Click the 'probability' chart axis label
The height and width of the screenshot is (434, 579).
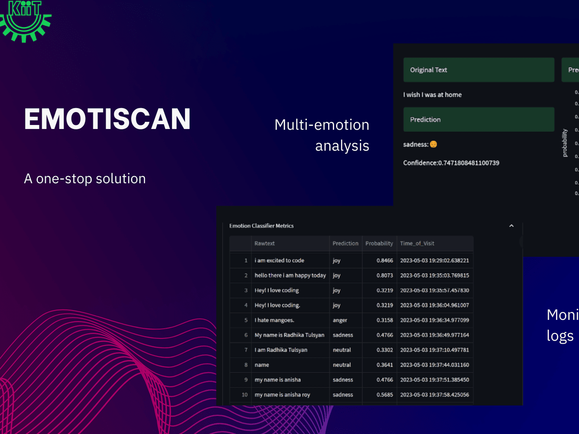(x=565, y=143)
